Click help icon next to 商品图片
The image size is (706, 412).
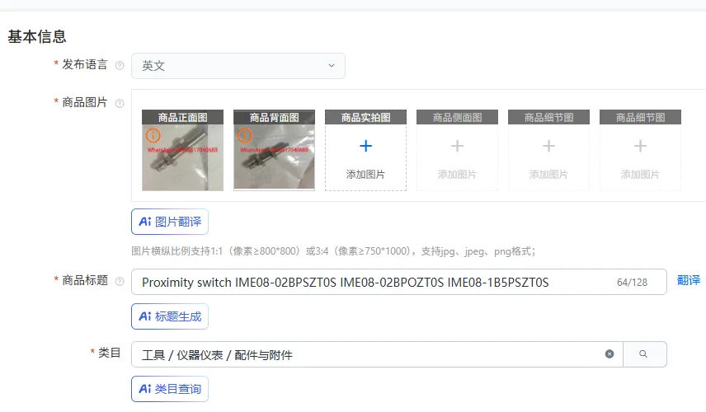[x=120, y=104]
